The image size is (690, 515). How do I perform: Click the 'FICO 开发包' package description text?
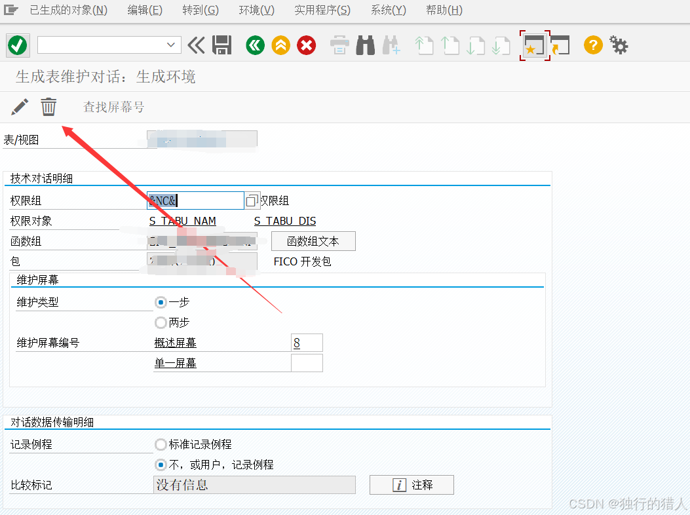click(x=302, y=261)
